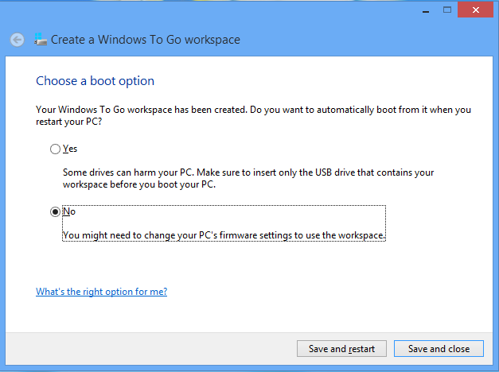The width and height of the screenshot is (499, 372).
Task: Open "What's the right option for me?" link
Action: (101, 292)
